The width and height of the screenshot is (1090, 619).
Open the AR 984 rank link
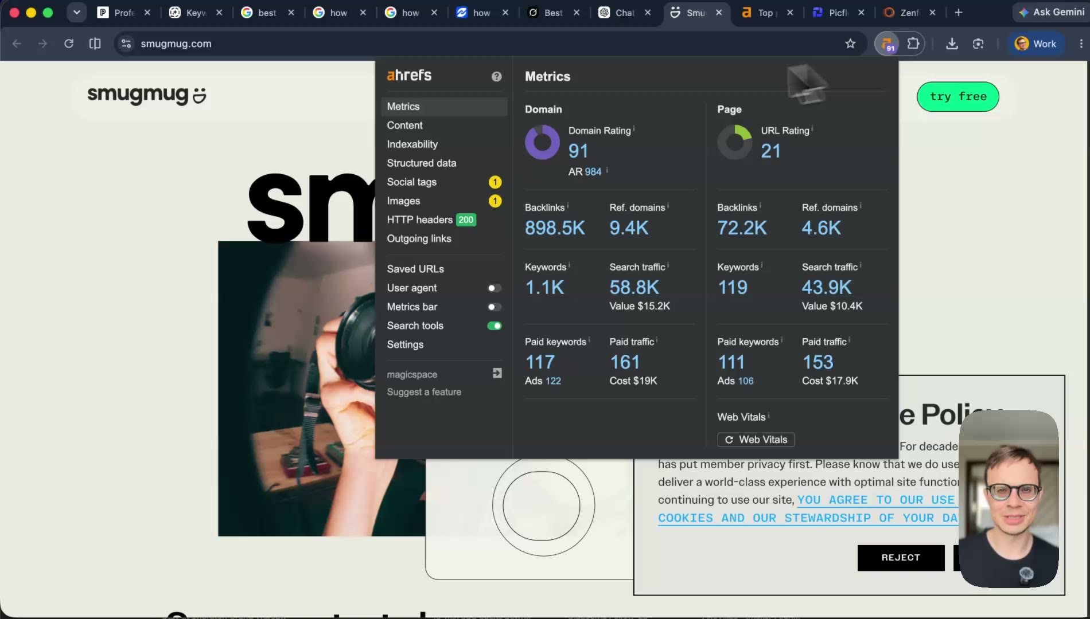point(593,172)
